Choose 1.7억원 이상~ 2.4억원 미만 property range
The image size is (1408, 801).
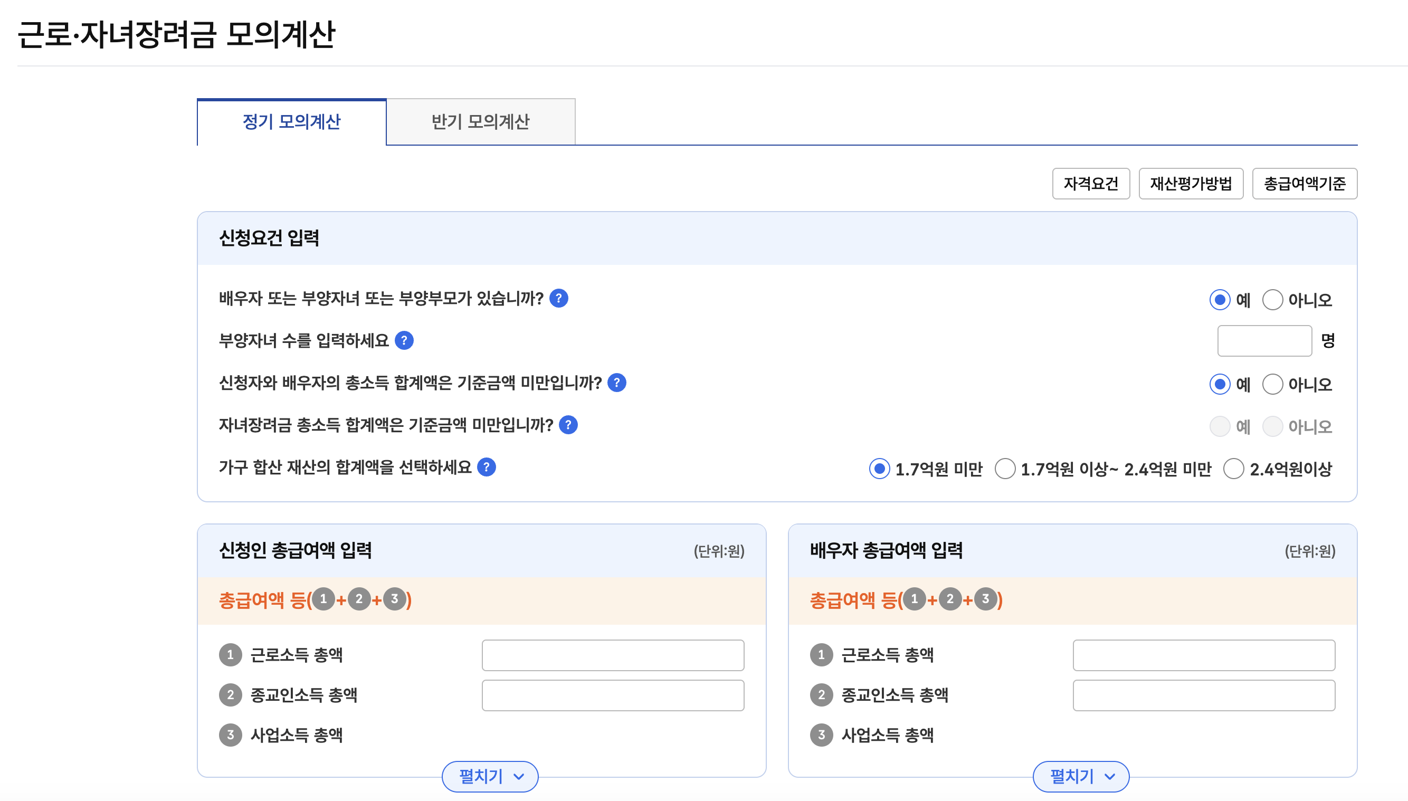(1005, 469)
